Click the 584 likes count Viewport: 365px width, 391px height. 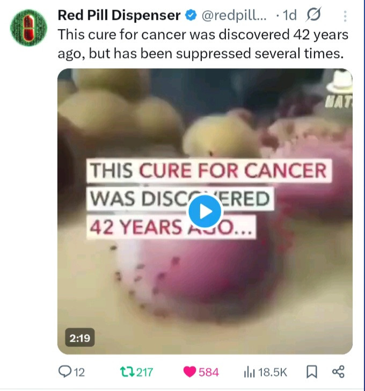pos(209,372)
